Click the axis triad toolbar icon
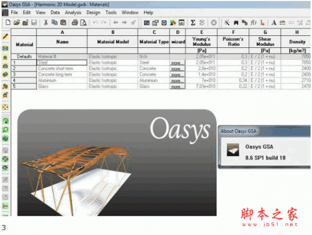Viewport: 312px width, 235px height. click(x=263, y=23)
